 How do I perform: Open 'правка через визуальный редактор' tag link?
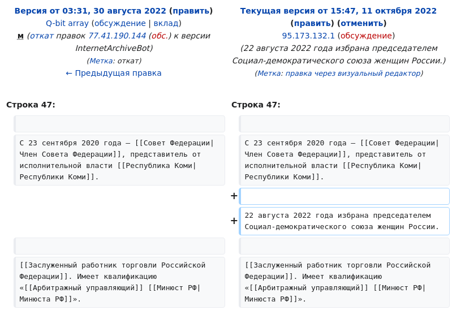[x=353, y=74]
